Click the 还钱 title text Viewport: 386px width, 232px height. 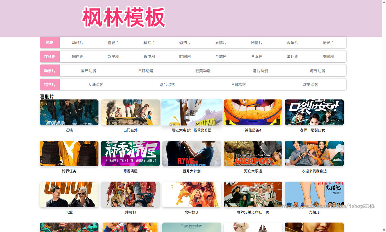pos(69,130)
